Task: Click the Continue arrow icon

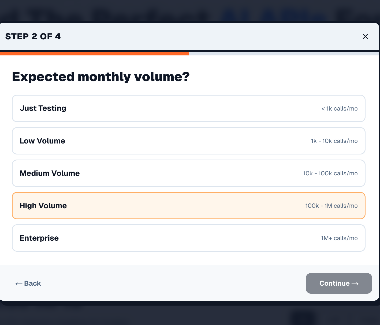Action: [x=356, y=283]
